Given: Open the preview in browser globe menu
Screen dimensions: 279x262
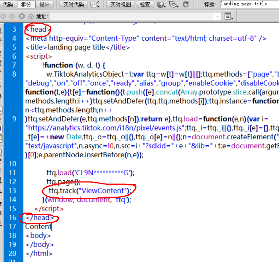Looking at the screenshot, I should click(x=161, y=4).
